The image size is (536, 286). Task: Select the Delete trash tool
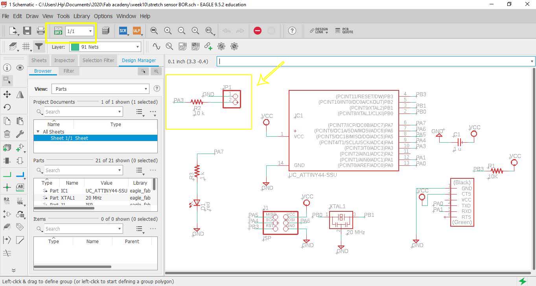tap(7, 134)
